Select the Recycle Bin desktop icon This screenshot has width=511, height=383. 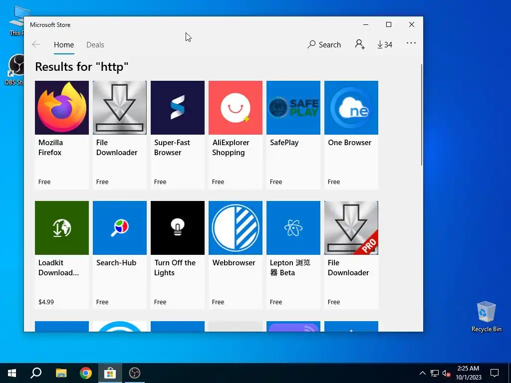pyautogui.click(x=486, y=317)
